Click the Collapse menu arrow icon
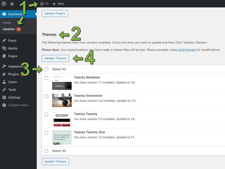 [x=4, y=105]
